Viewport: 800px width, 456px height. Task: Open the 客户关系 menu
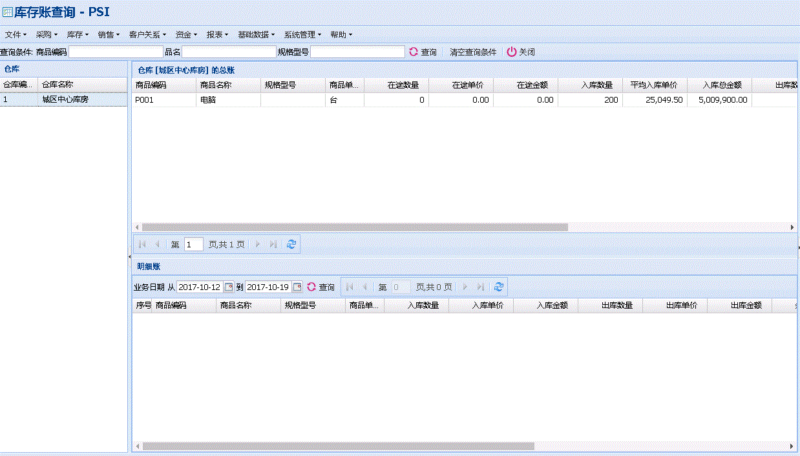click(148, 34)
